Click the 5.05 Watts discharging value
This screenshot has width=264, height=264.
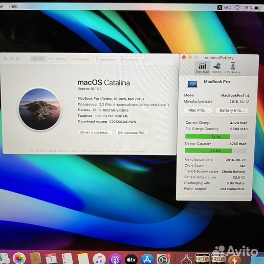(236, 183)
